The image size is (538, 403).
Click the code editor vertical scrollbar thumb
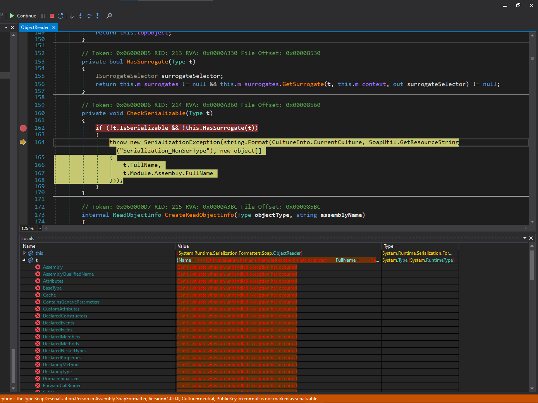click(533, 58)
